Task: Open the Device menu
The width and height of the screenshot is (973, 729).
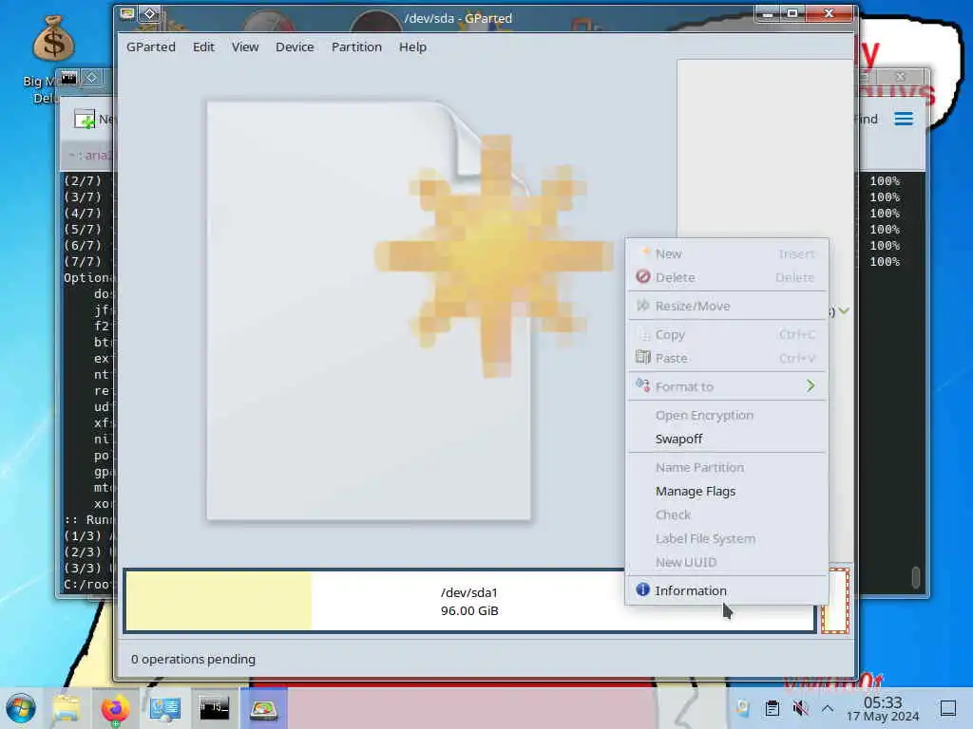Action: coord(295,47)
